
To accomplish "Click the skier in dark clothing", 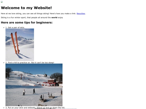I will click(x=34, y=91).
